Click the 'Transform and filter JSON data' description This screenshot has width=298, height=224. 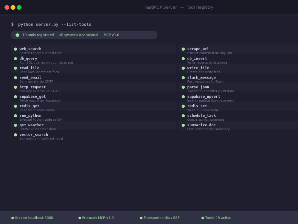[x=210, y=91]
